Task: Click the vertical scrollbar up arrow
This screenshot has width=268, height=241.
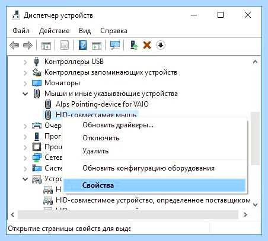Action: pos(255,62)
